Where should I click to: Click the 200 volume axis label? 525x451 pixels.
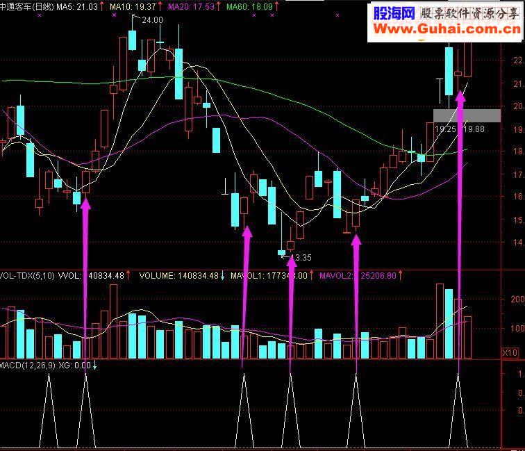(x=517, y=300)
